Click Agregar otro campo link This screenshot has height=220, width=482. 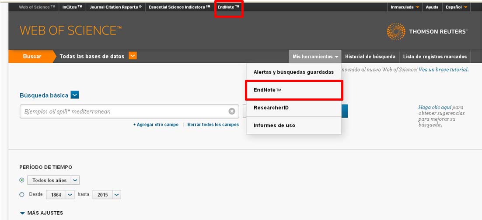[156, 125]
